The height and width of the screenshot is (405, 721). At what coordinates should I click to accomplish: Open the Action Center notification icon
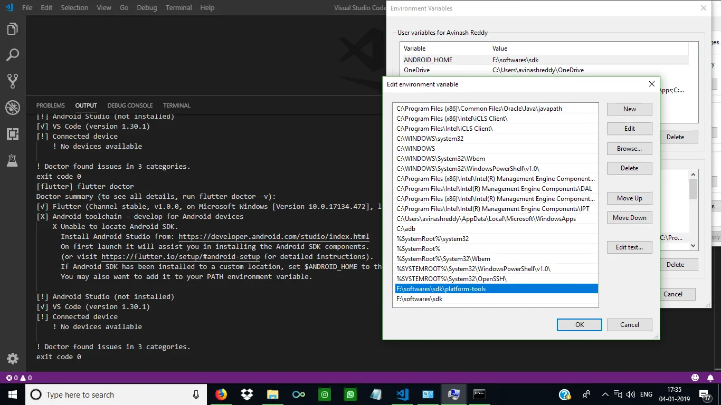[x=705, y=394]
